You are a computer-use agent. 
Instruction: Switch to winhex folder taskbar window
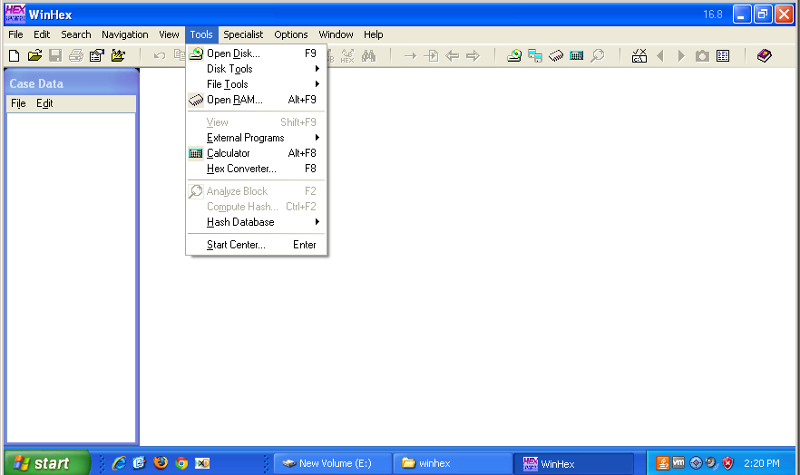[454, 463]
